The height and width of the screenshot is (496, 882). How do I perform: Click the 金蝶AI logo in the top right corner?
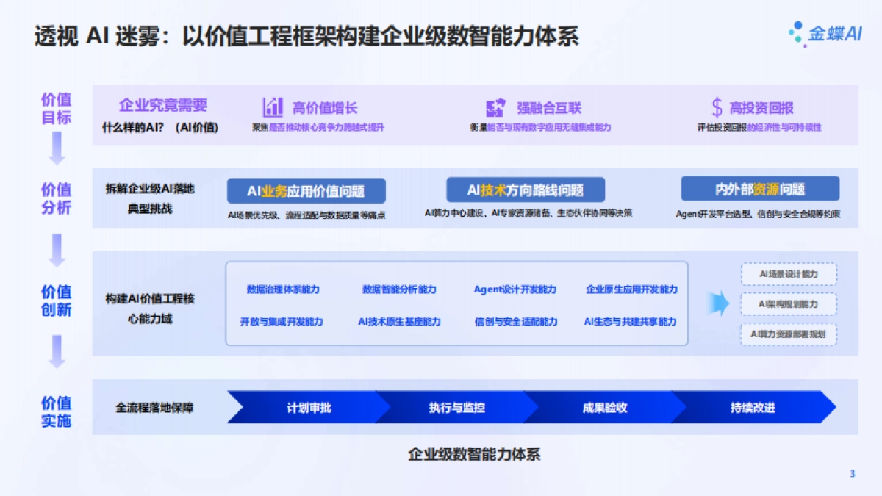(825, 33)
